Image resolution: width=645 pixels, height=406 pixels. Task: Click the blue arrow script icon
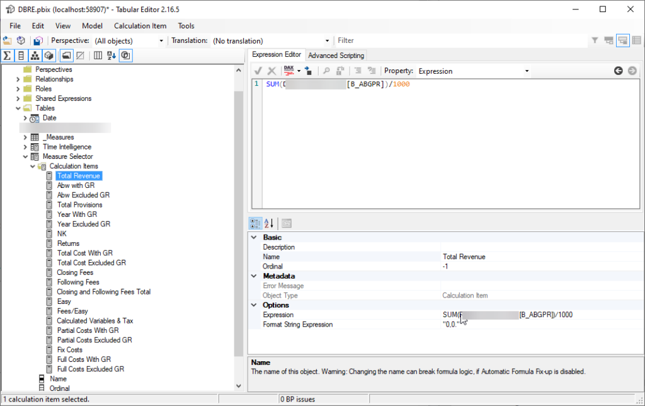(308, 71)
